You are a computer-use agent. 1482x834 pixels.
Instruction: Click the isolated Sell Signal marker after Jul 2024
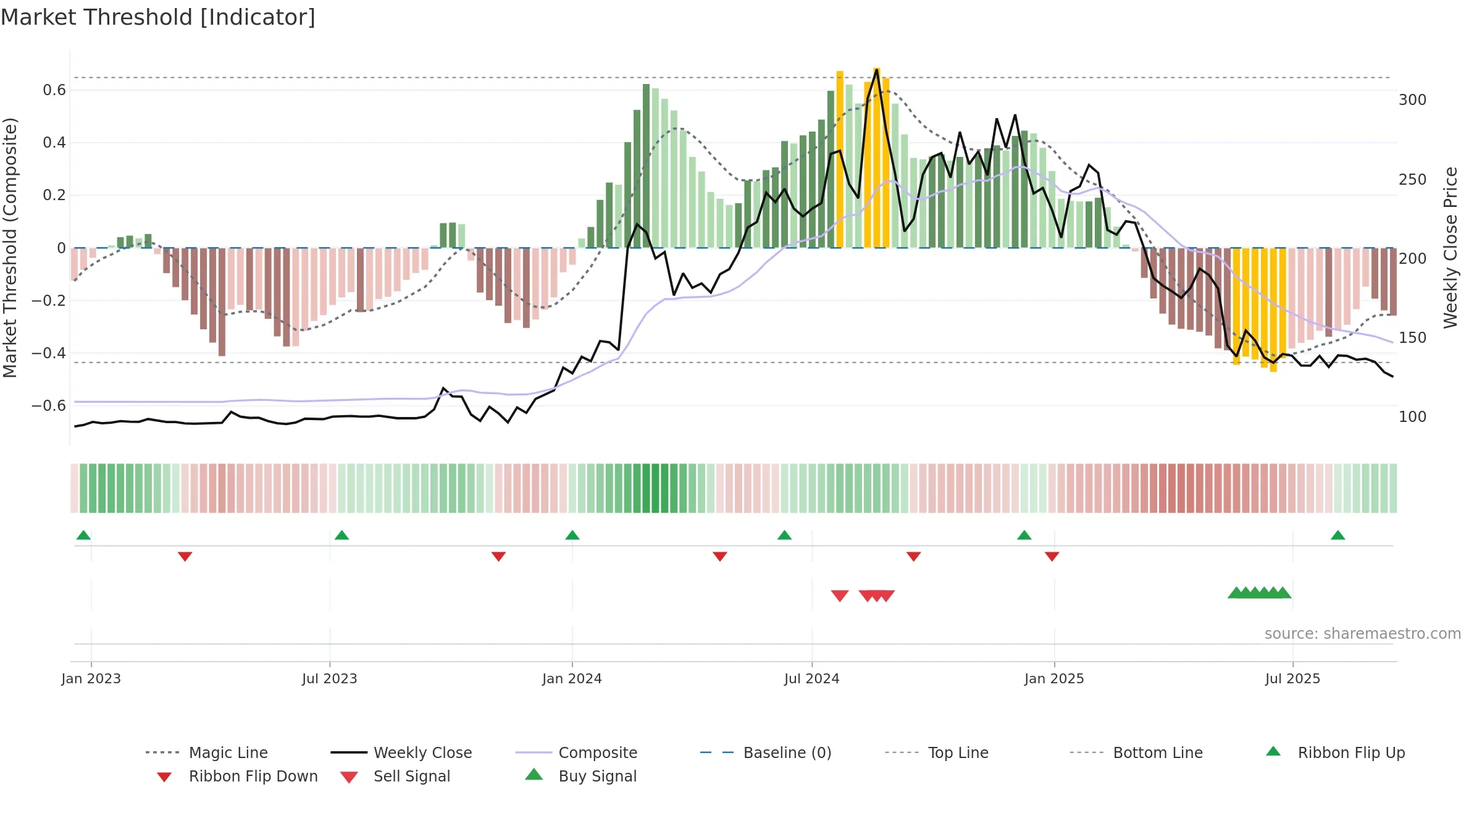click(x=840, y=596)
